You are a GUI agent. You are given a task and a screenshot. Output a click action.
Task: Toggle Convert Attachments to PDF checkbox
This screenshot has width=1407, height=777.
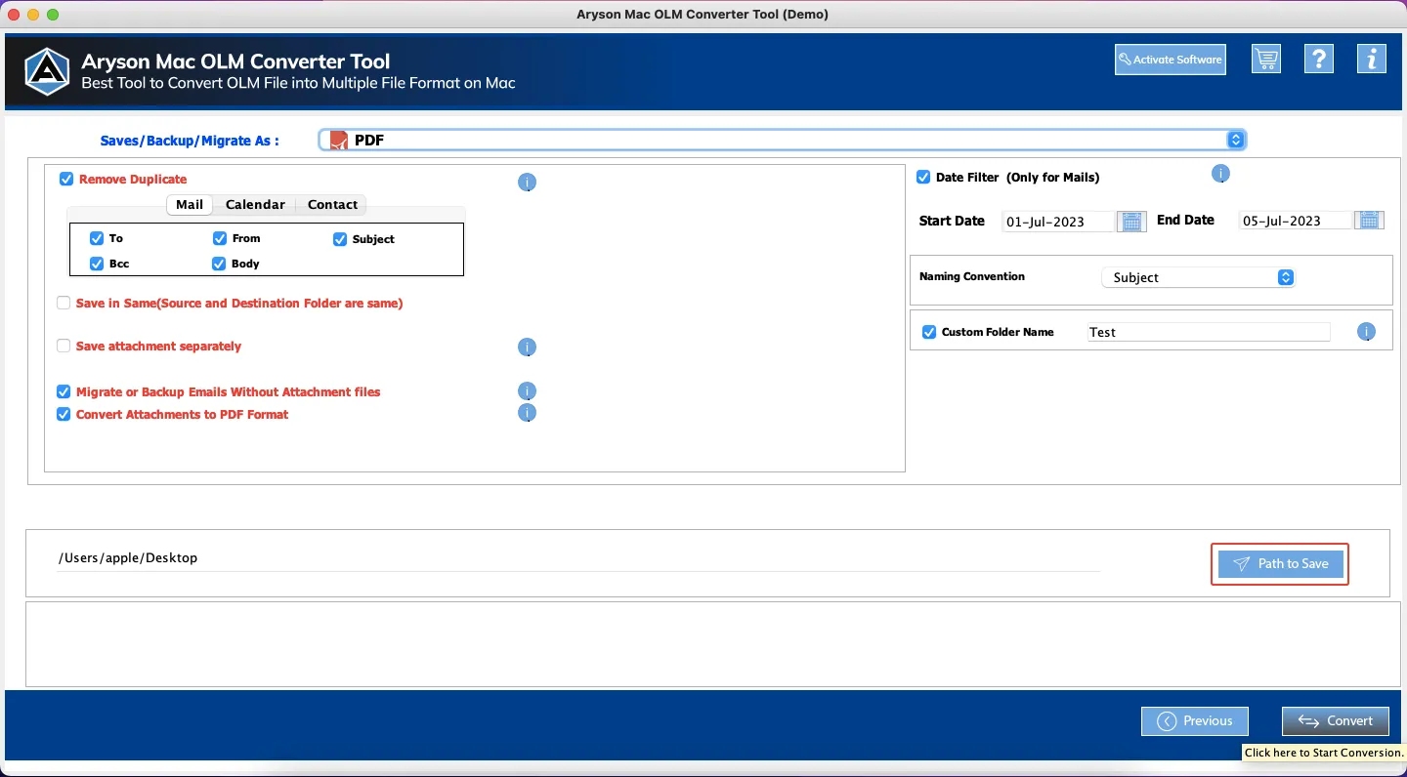(x=64, y=414)
